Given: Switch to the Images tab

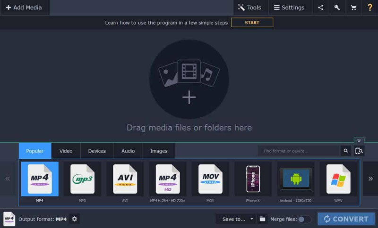Looking at the screenshot, I should pyautogui.click(x=159, y=151).
